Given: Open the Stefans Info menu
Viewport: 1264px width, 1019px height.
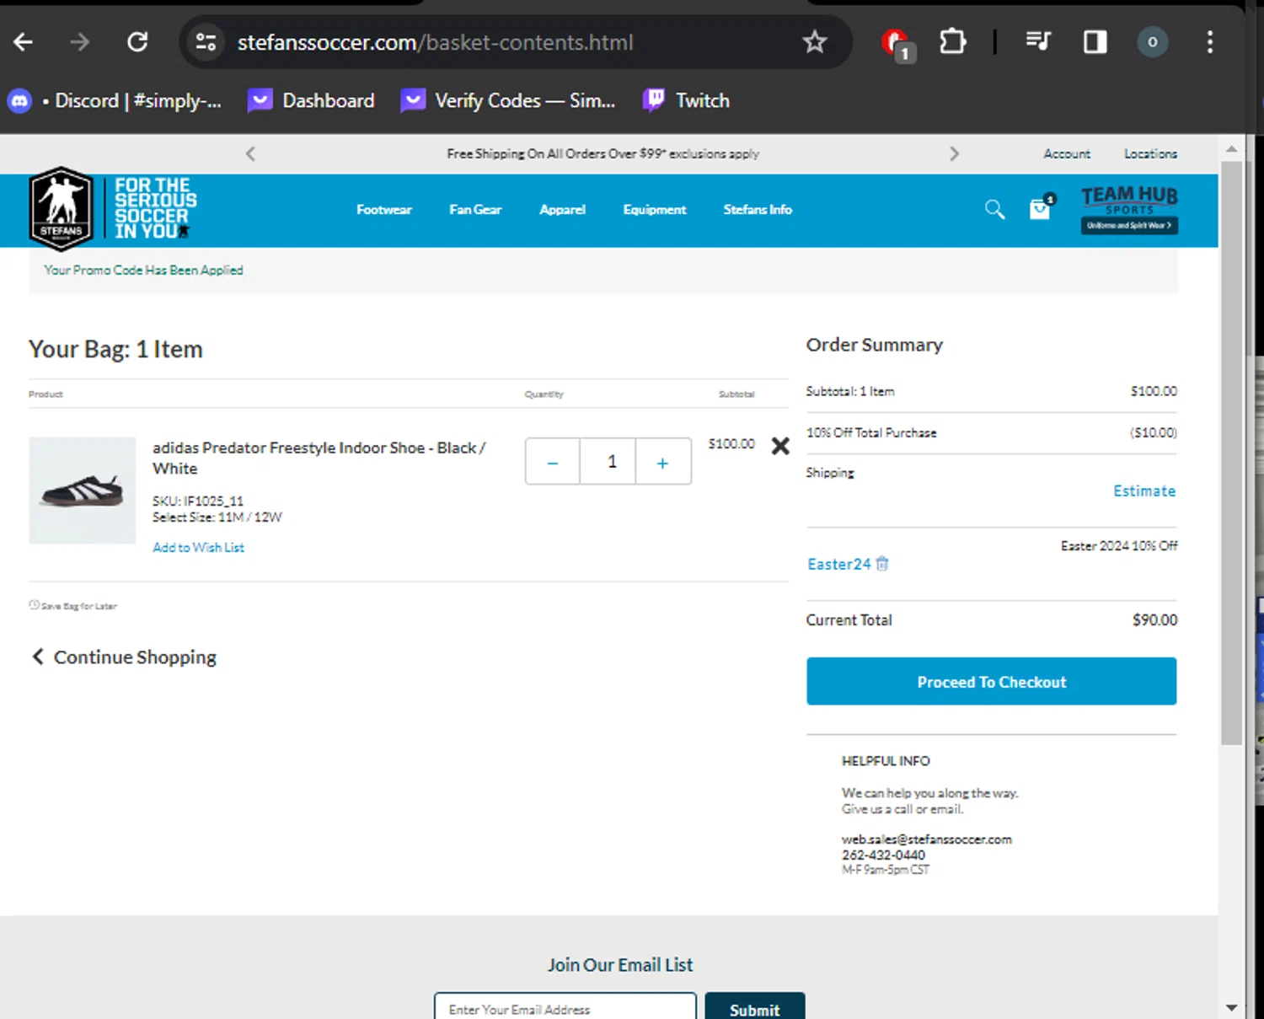Looking at the screenshot, I should [758, 210].
